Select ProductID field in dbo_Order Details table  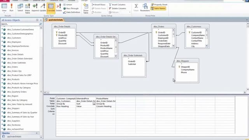(x=63, y=35)
